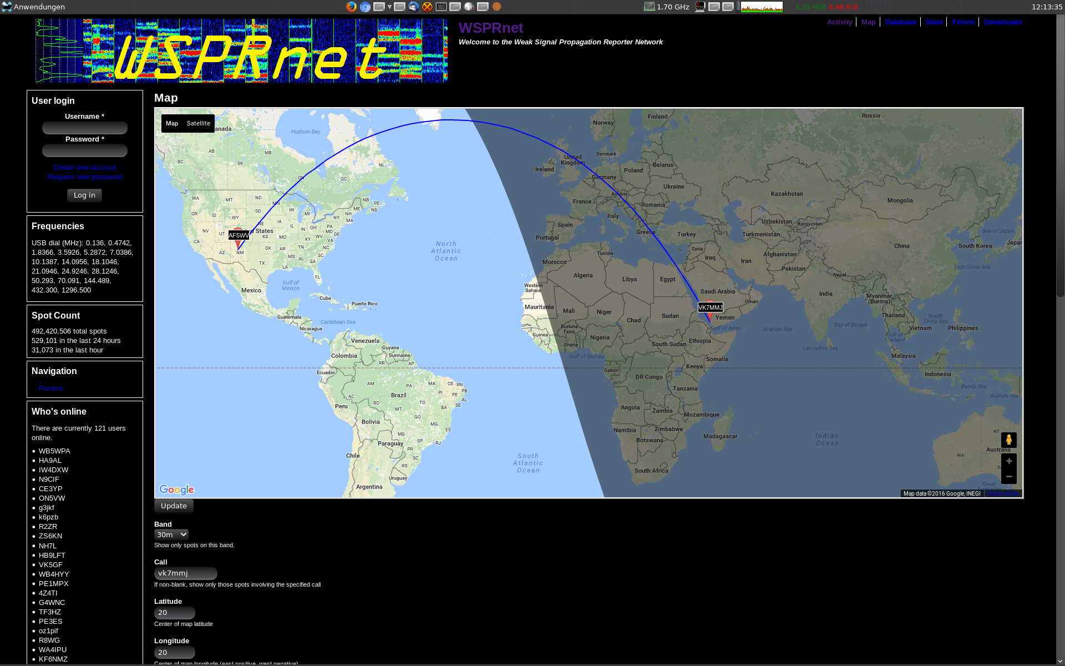Click online user WB4HYY

coord(54,574)
